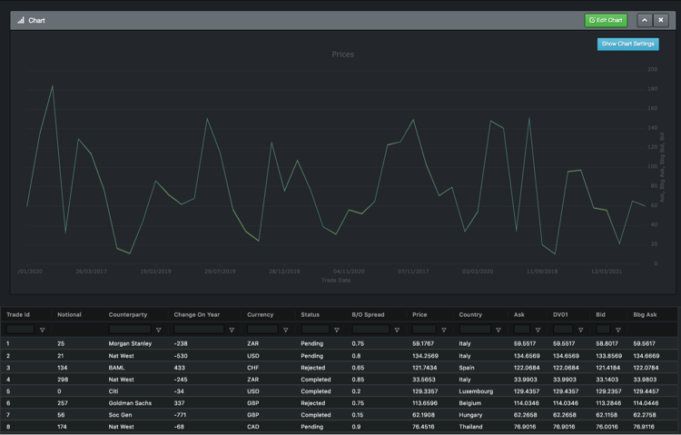Sort by Ask column header

(519, 314)
